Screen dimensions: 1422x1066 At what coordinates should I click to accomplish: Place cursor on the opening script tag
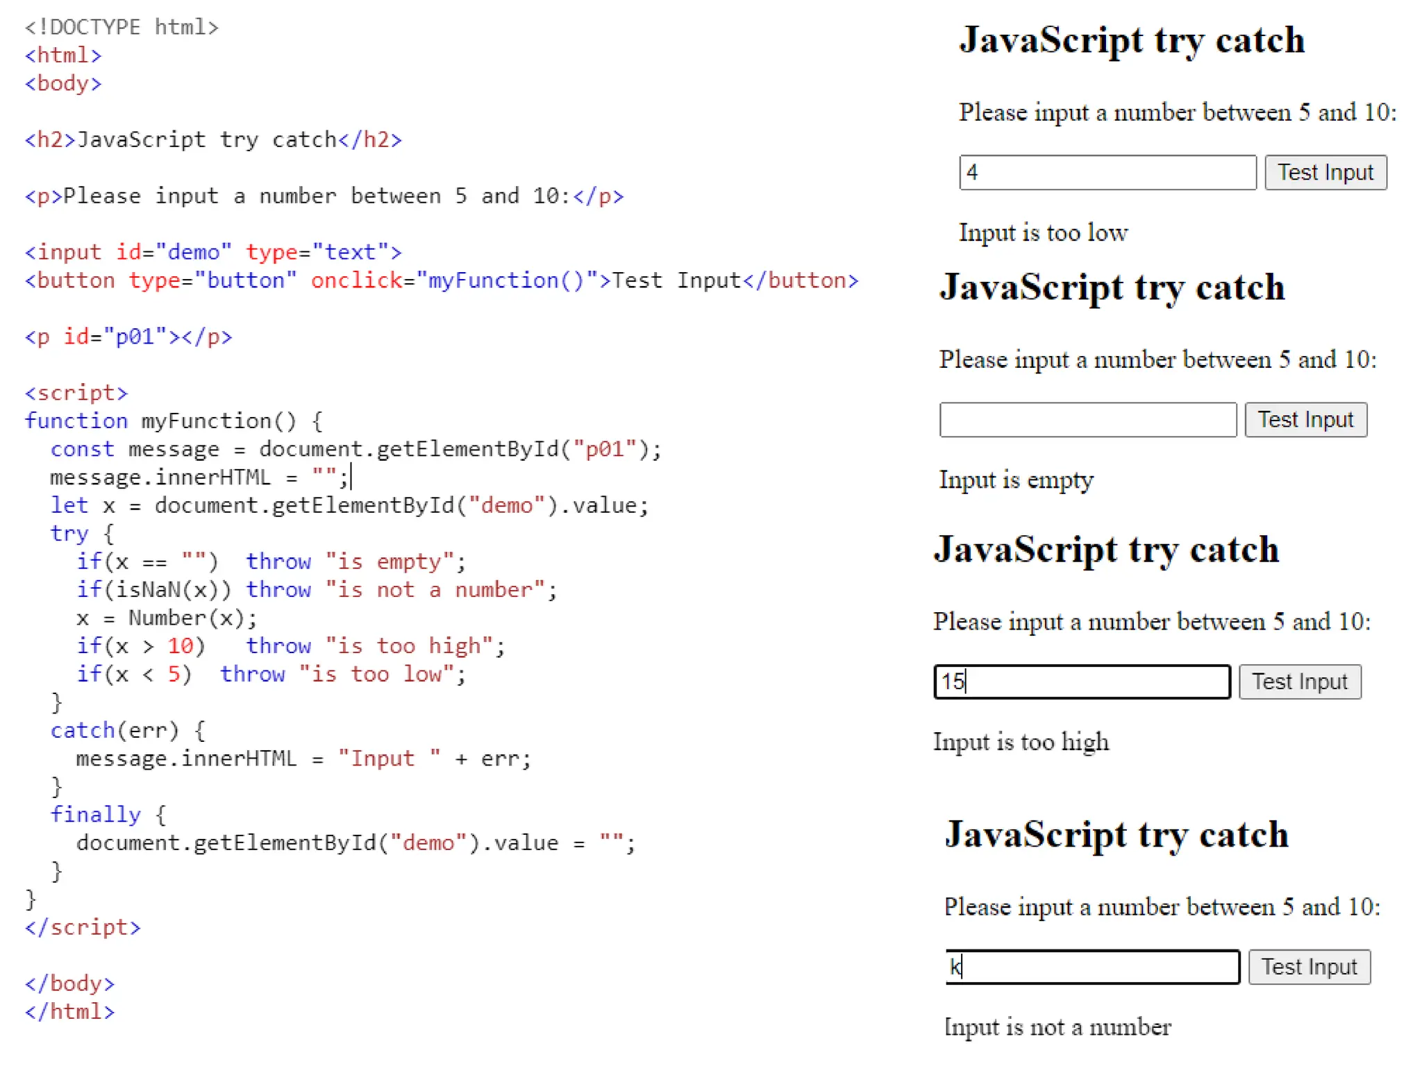[x=76, y=393]
